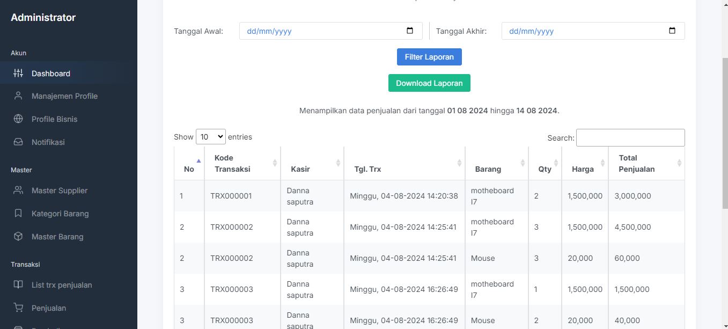728x329 pixels.
Task: Select Manajemen Profile in sidebar
Action: coord(64,96)
